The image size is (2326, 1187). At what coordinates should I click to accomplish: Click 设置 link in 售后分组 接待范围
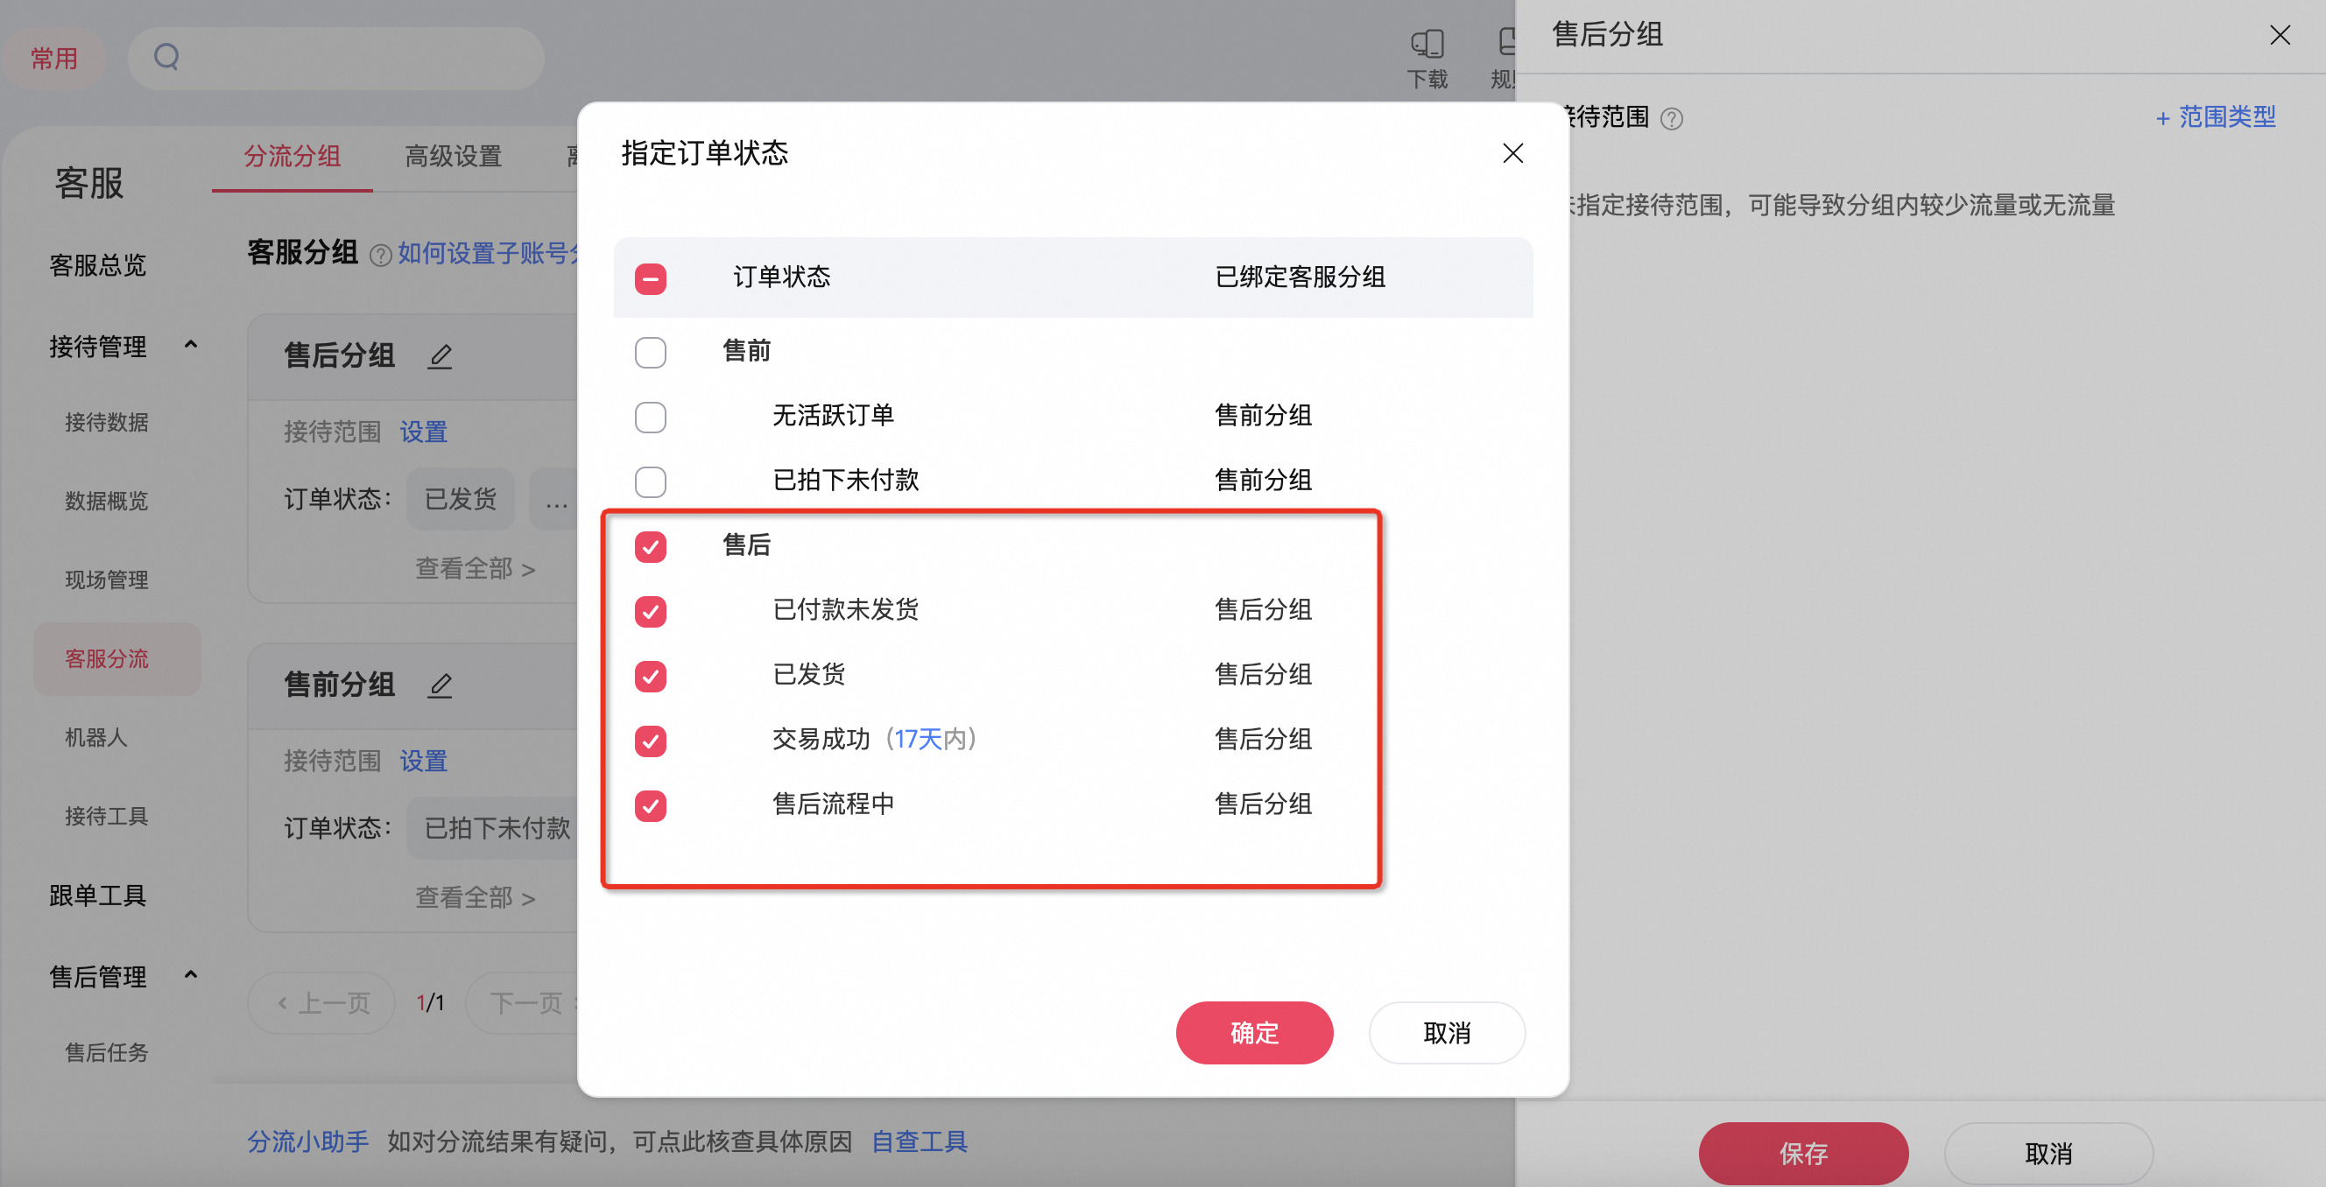coord(424,432)
